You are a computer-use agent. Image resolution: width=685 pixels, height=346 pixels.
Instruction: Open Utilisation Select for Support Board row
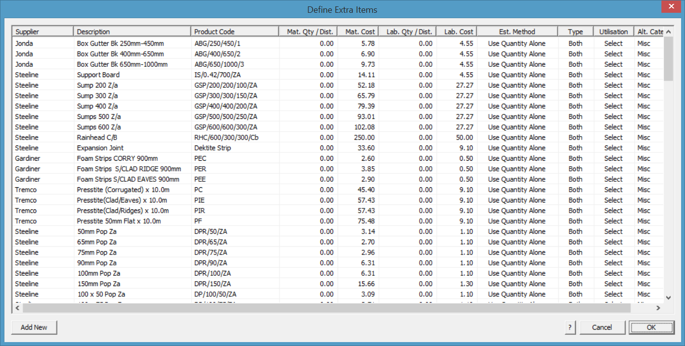click(613, 75)
